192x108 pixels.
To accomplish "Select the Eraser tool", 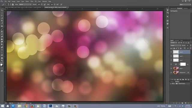I will point(2,37).
